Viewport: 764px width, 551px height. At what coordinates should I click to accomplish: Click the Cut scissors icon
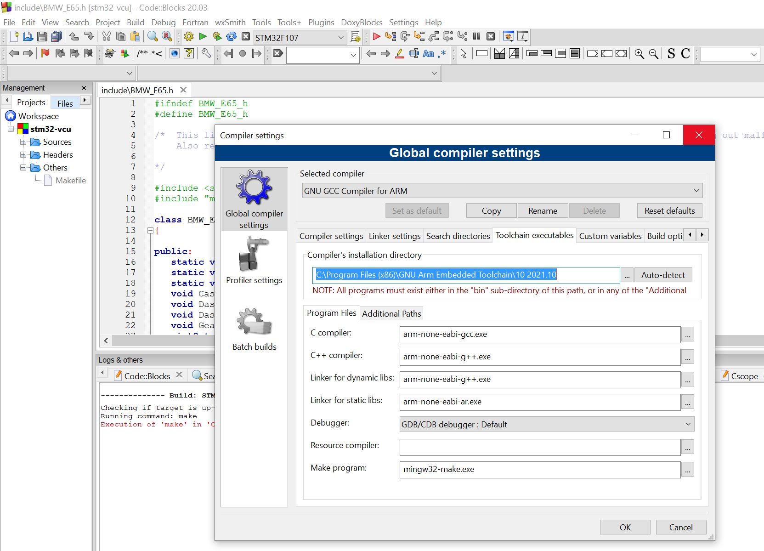click(x=106, y=37)
